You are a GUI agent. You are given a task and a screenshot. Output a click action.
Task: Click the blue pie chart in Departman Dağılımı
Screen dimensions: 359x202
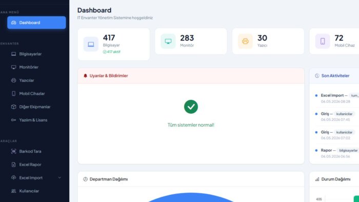(x=191, y=197)
